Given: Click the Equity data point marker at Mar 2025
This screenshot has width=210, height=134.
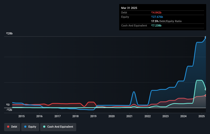Looking at the screenshot, I should pos(206,37).
